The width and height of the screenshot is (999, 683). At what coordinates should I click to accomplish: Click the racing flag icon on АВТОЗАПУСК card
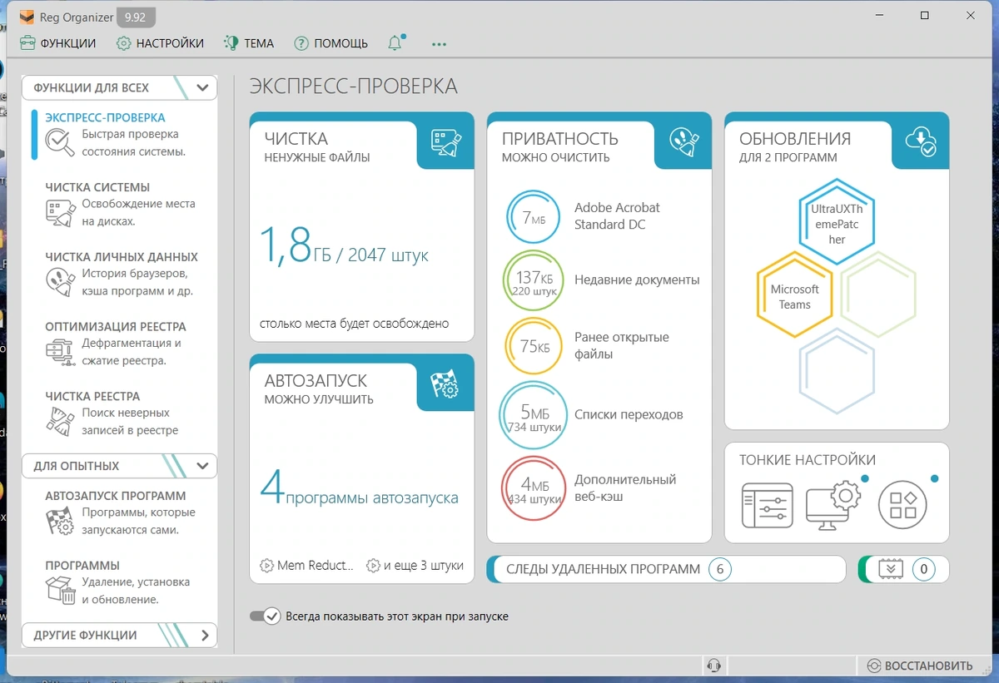click(x=446, y=384)
